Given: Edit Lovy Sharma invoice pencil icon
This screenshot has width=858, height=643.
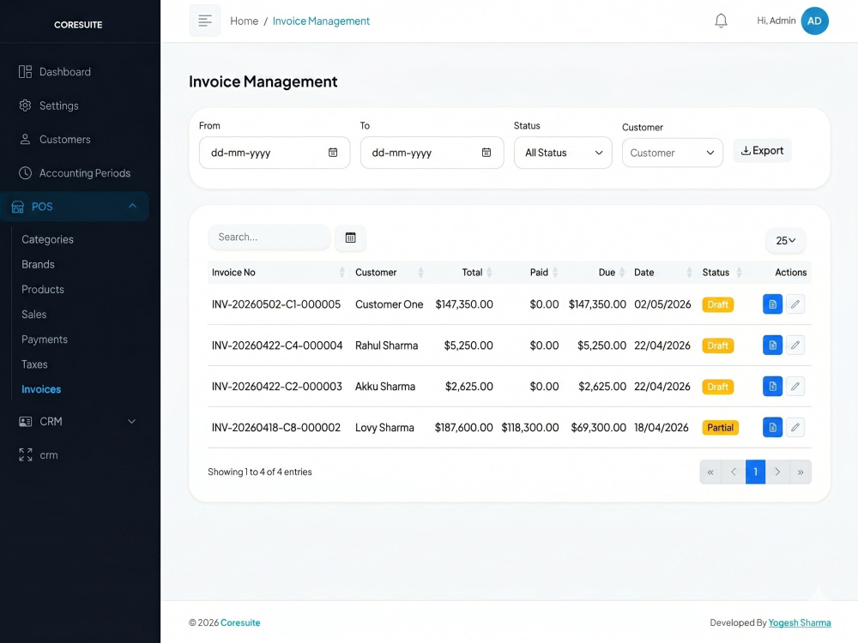Looking at the screenshot, I should 795,427.
